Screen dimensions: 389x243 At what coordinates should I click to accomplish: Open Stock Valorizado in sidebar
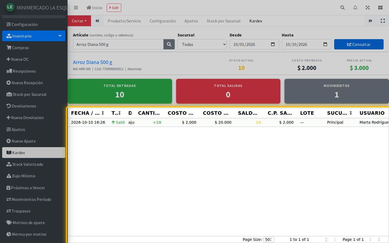click(34, 164)
